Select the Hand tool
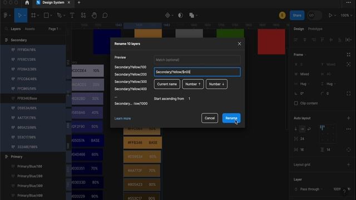This screenshot has height=200, width=356. (x=94, y=15)
